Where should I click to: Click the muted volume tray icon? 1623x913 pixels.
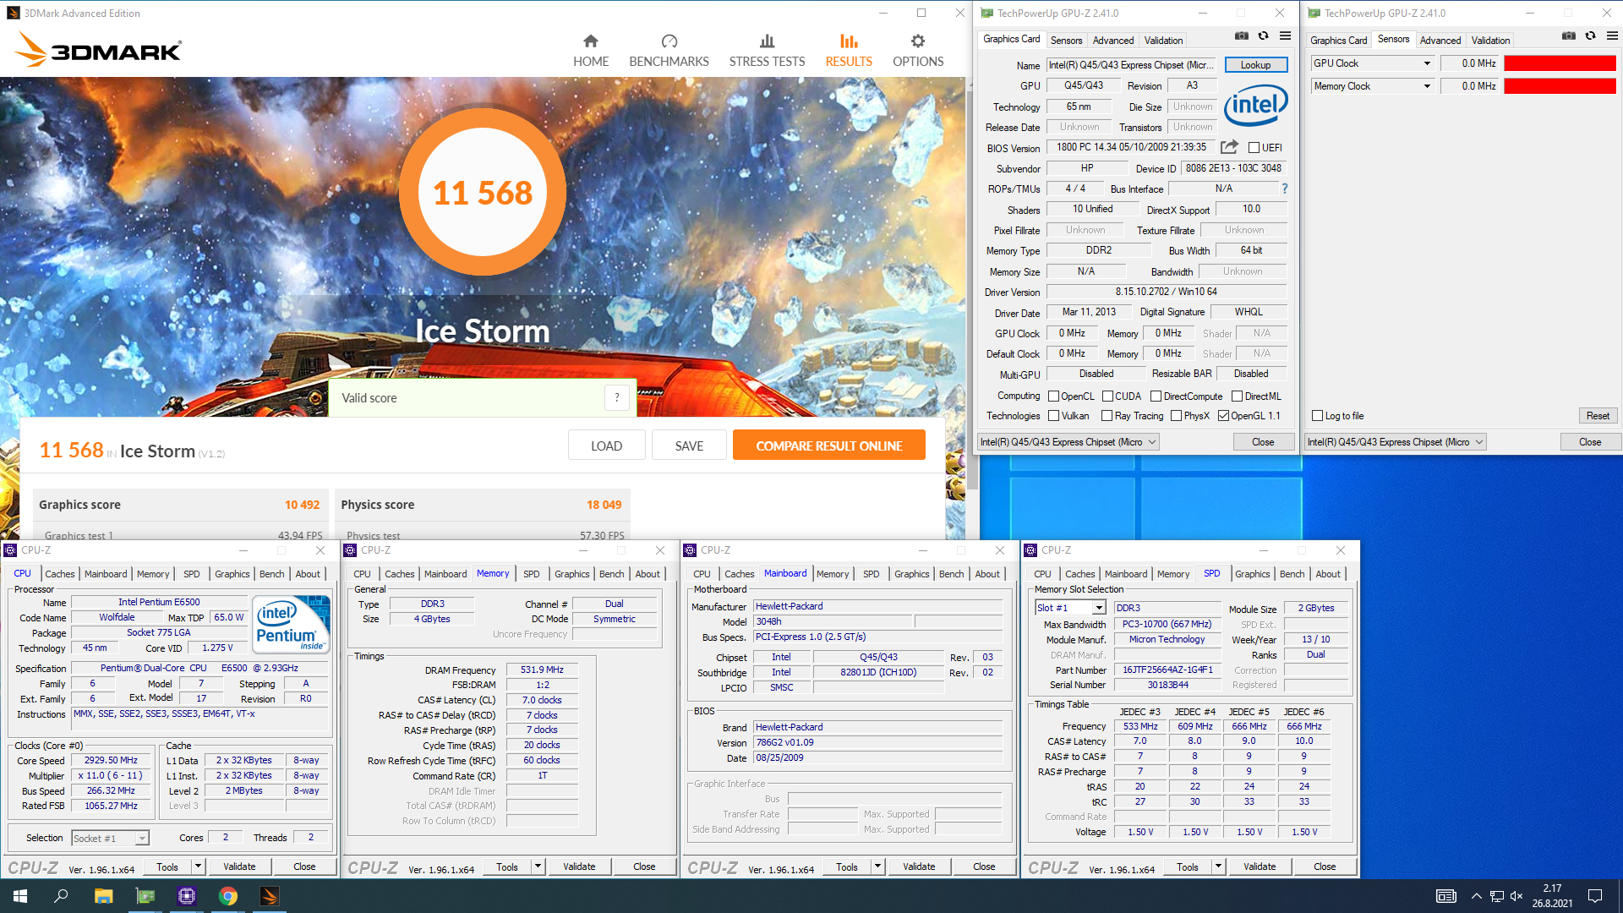(x=1516, y=896)
